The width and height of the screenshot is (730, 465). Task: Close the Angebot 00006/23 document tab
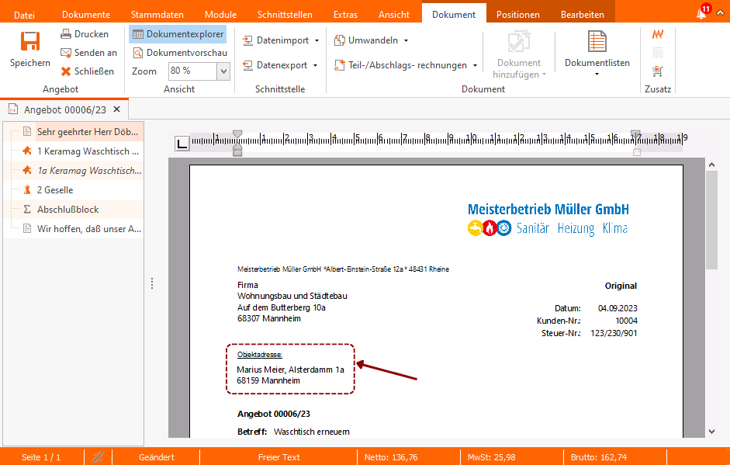(x=116, y=109)
